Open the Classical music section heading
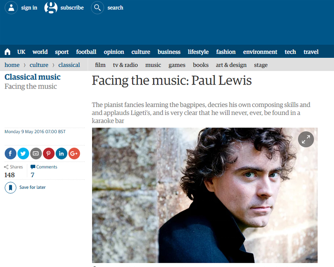The width and height of the screenshot is (334, 267). tap(33, 77)
